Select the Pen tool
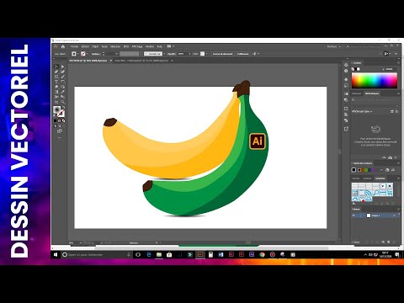Screen dimensions: 404x303 56,72
